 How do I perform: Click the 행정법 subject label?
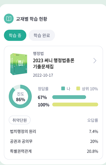[x=38, y=53]
